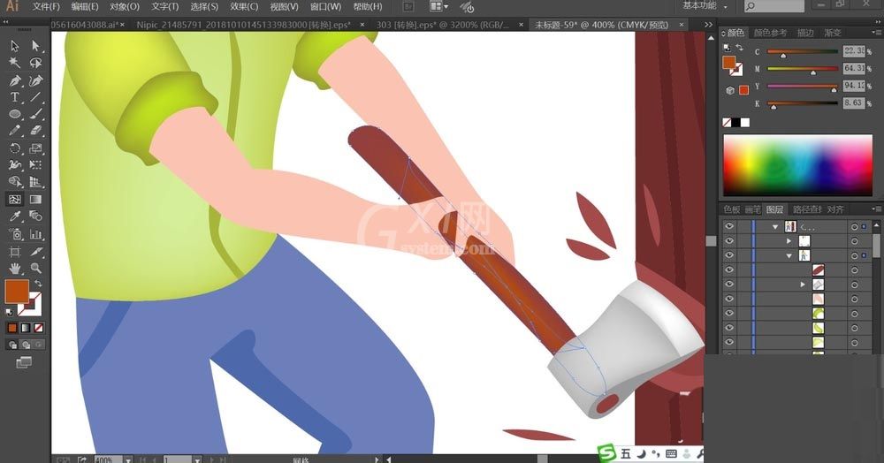The height and width of the screenshot is (463, 884).
Task: Open the Color panel flyout menu
Action: 877,33
